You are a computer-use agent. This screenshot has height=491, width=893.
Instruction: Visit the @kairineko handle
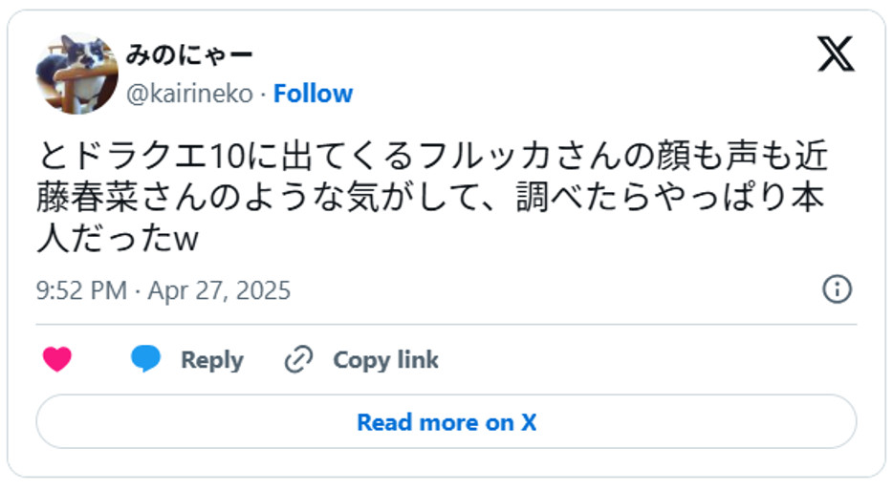[189, 94]
